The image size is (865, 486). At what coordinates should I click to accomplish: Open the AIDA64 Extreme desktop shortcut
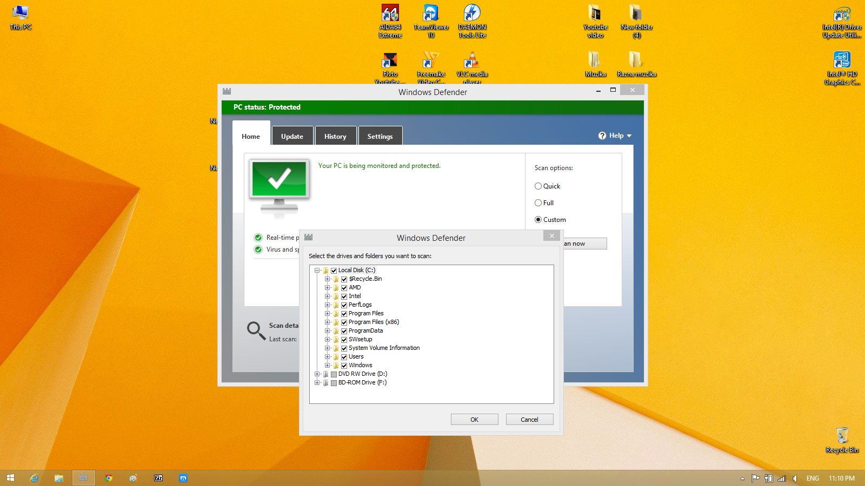[x=390, y=21]
